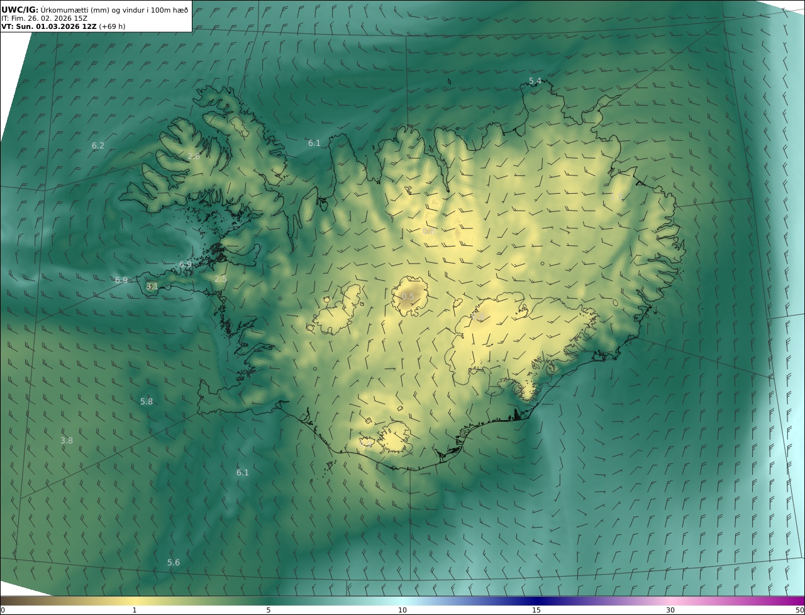Click the 0.5 value label on the glacier
The image size is (805, 615).
pos(408,297)
